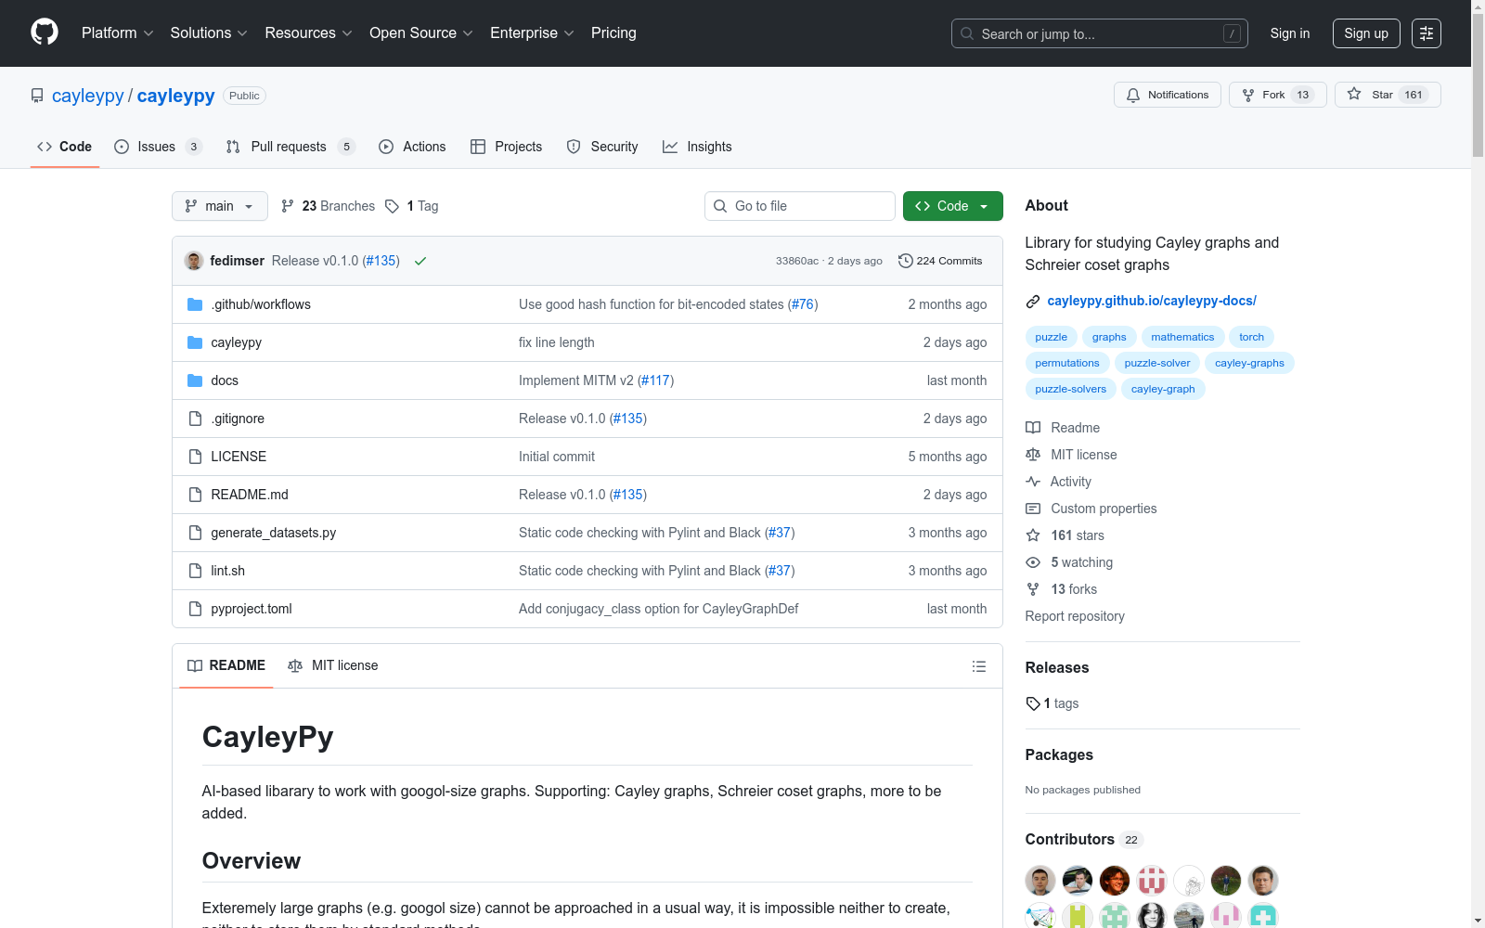This screenshot has width=1485, height=928.
Task: Switch to the Issues tab
Action: coord(158,147)
